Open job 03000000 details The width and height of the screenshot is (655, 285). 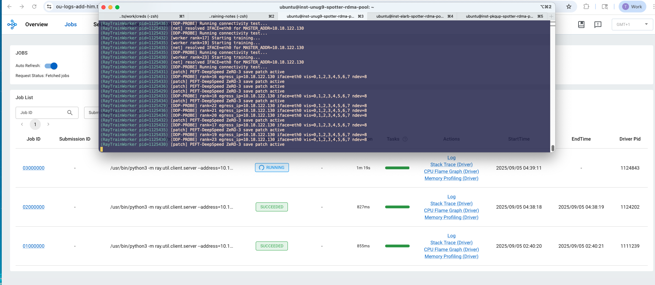34,168
